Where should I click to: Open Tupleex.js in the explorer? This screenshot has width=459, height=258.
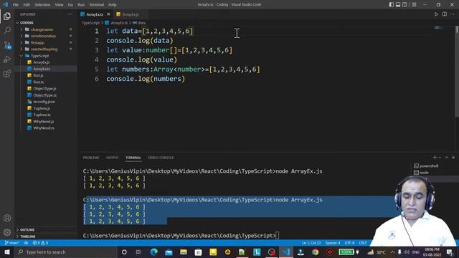click(x=42, y=108)
